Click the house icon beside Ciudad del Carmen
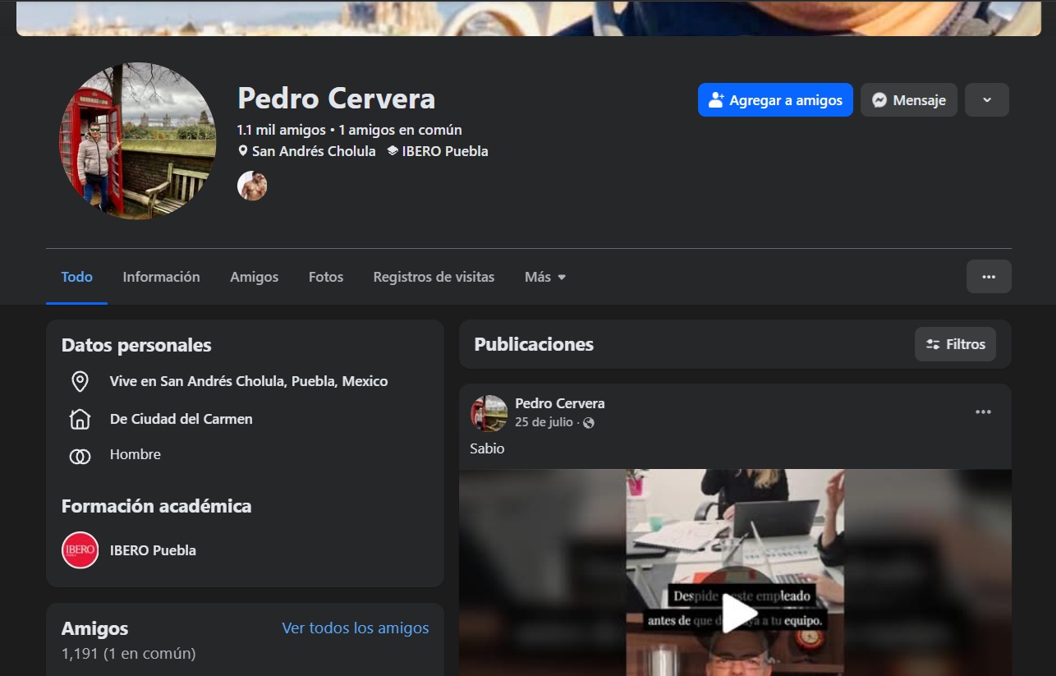The width and height of the screenshot is (1056, 676). tap(80, 419)
